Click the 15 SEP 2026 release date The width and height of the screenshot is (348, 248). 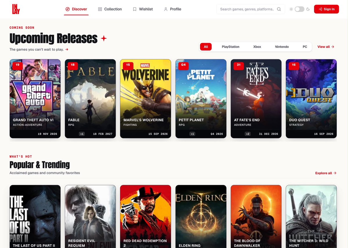pos(158,134)
